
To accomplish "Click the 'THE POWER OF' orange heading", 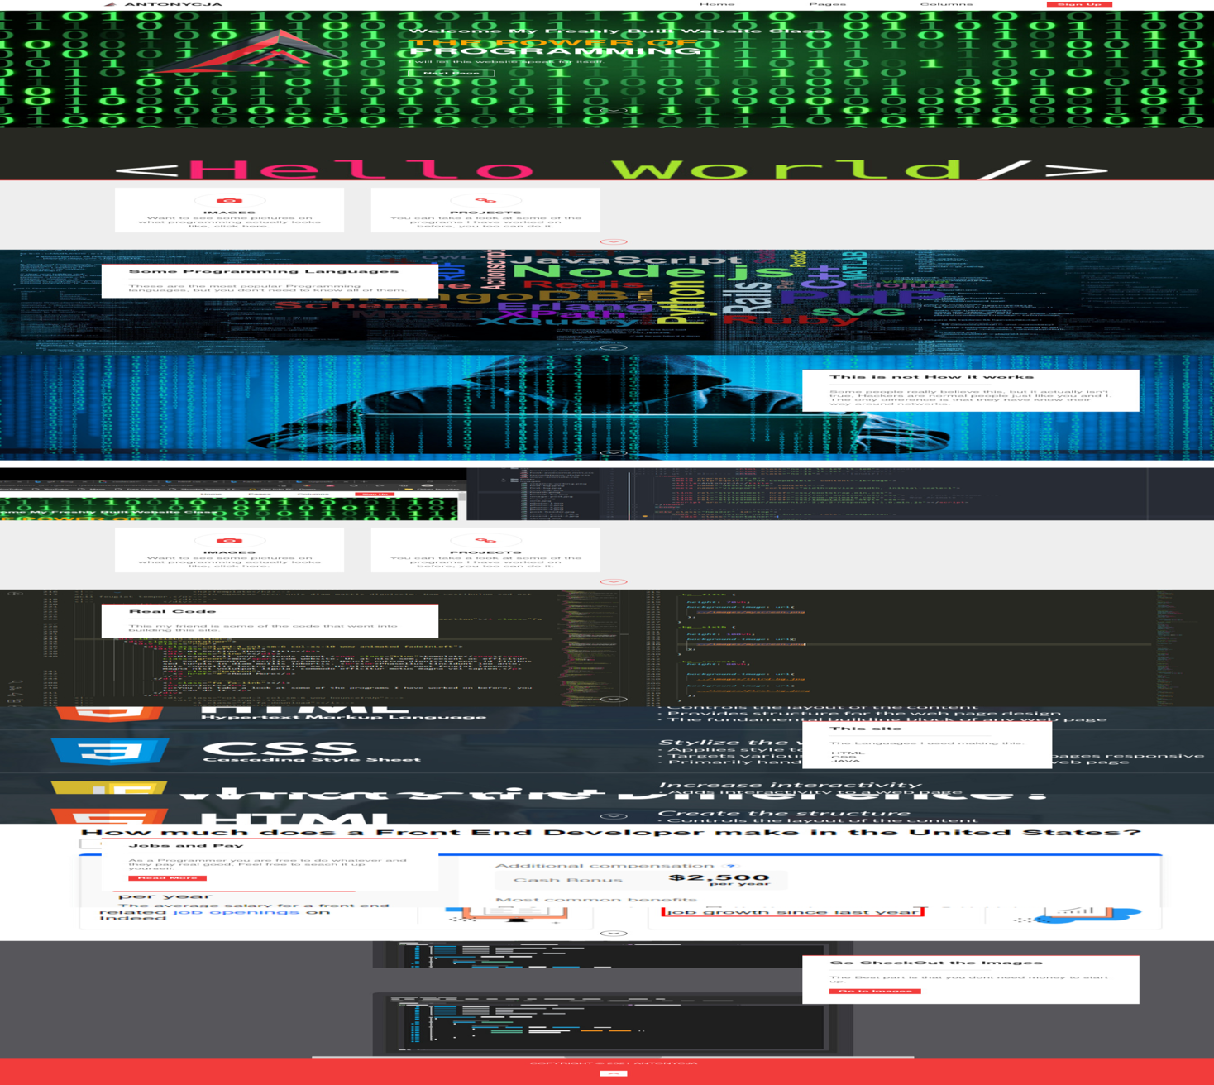I will pyautogui.click(x=555, y=43).
